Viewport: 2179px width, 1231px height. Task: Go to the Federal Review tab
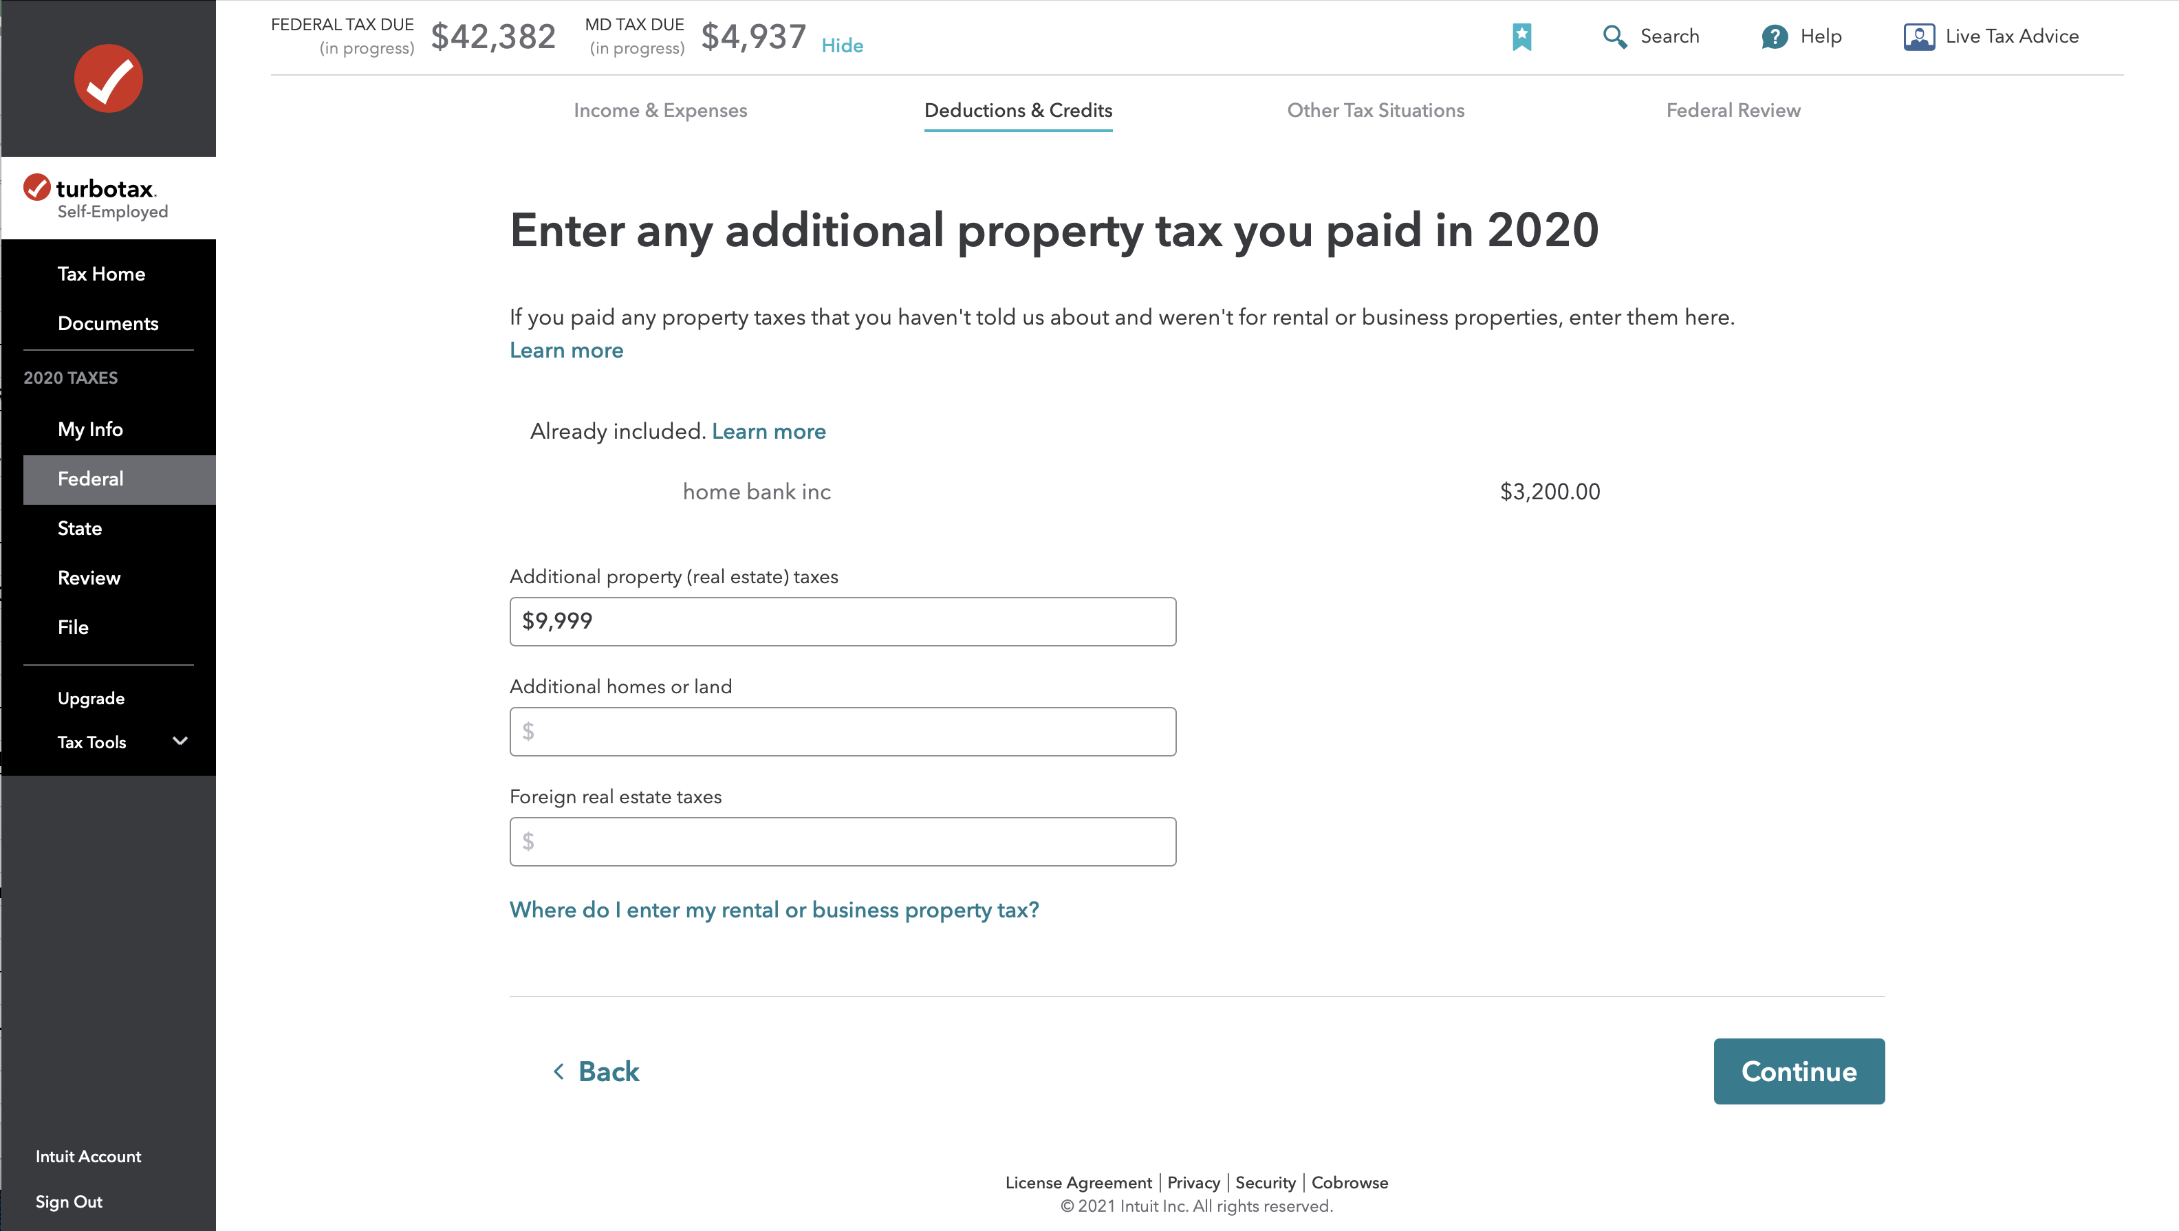(1733, 110)
